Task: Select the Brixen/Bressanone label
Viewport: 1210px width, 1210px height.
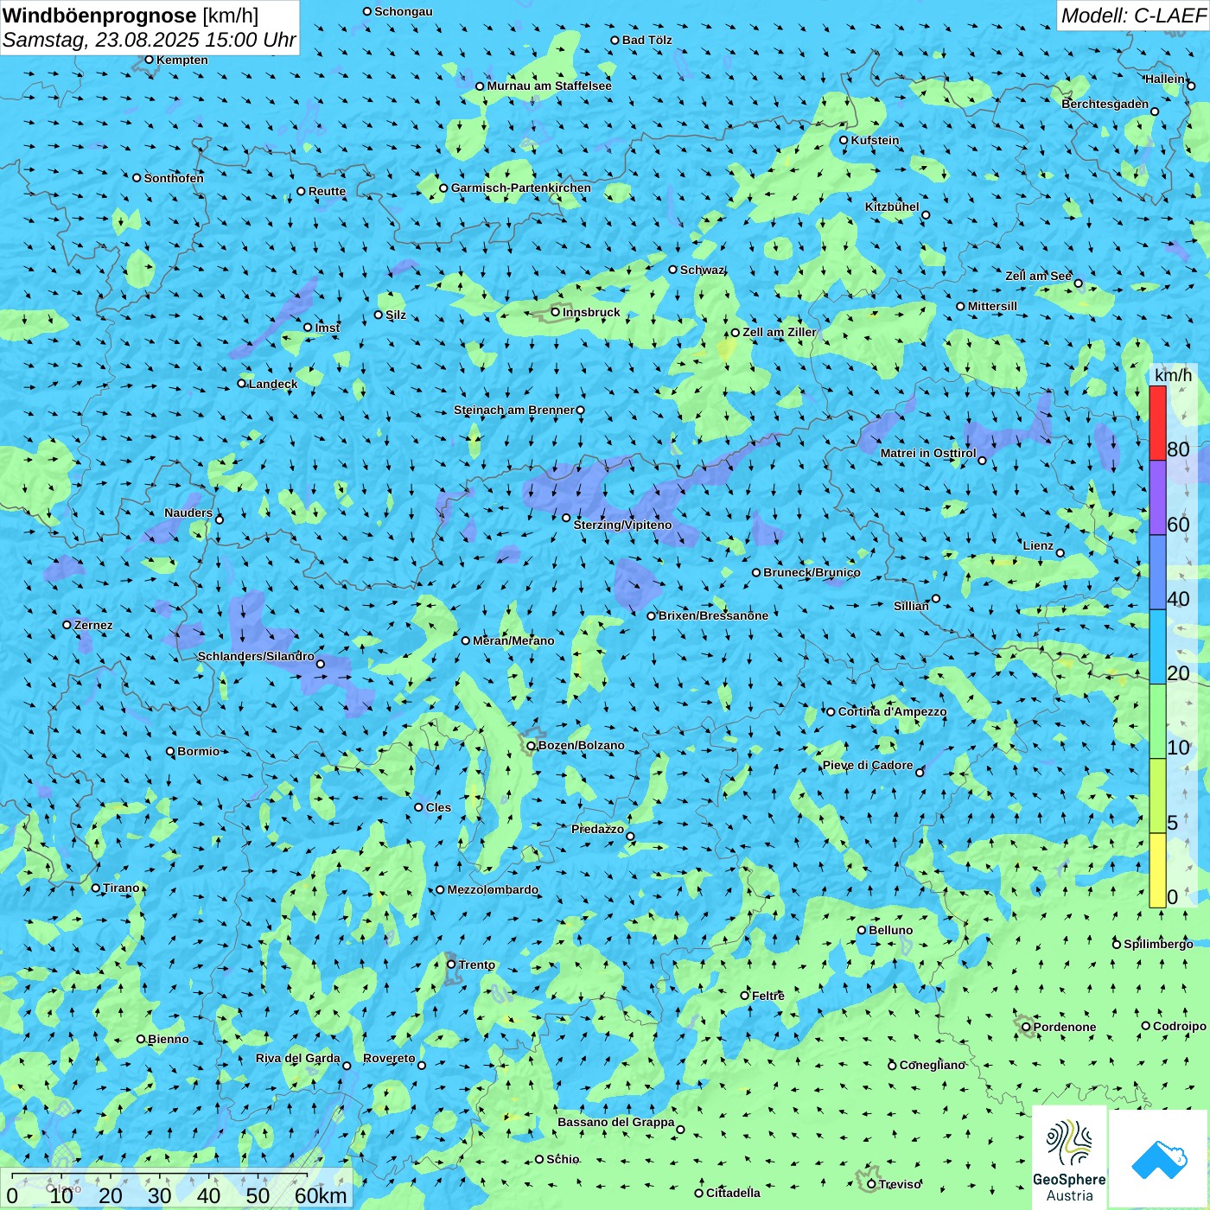Action: click(713, 615)
